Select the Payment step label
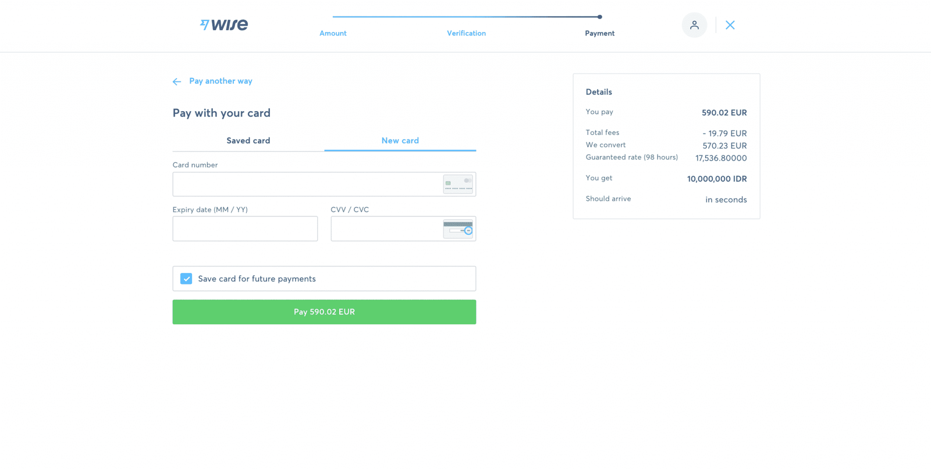931x469 pixels. 600,33
